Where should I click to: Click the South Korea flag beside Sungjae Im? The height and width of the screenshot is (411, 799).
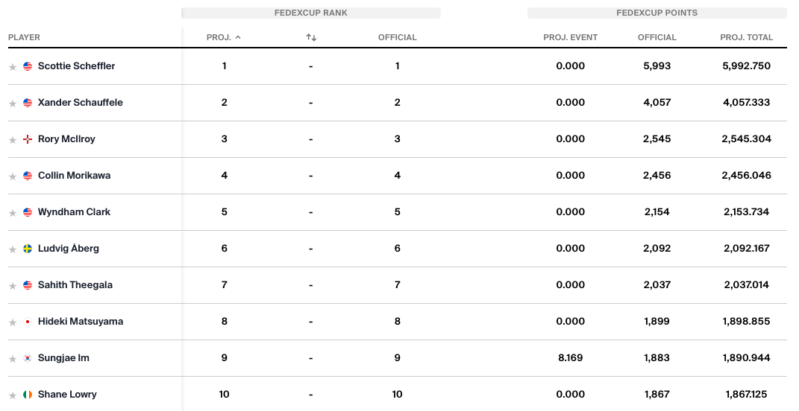(x=28, y=358)
